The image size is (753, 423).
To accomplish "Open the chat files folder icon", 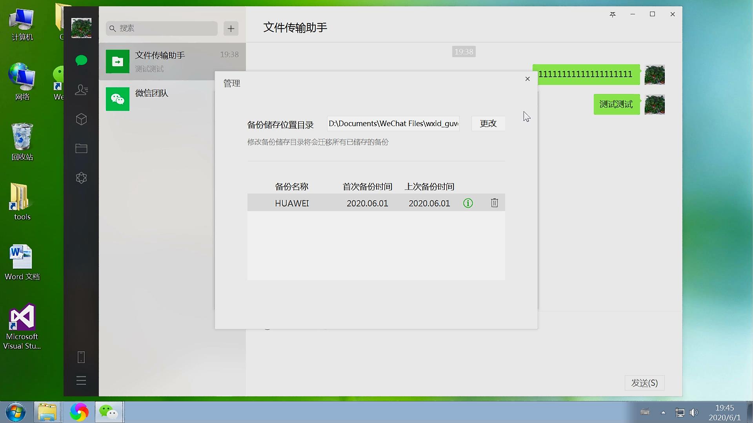I will [x=81, y=148].
